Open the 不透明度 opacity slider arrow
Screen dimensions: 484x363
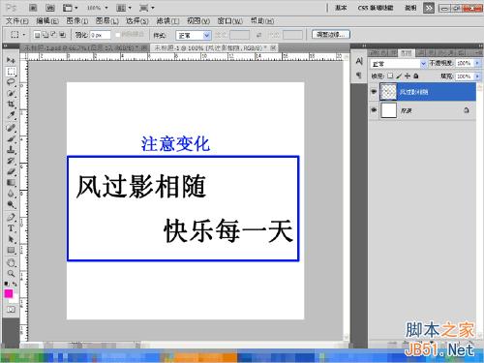tap(477, 63)
